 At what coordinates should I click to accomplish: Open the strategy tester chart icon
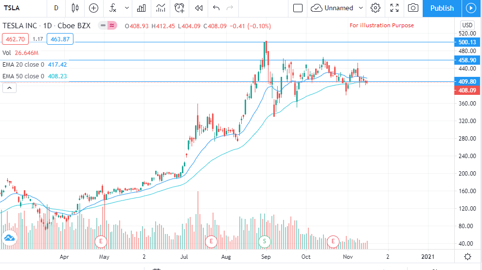point(161,8)
